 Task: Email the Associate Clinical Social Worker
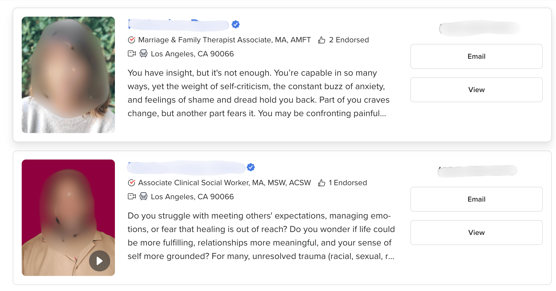(x=476, y=199)
